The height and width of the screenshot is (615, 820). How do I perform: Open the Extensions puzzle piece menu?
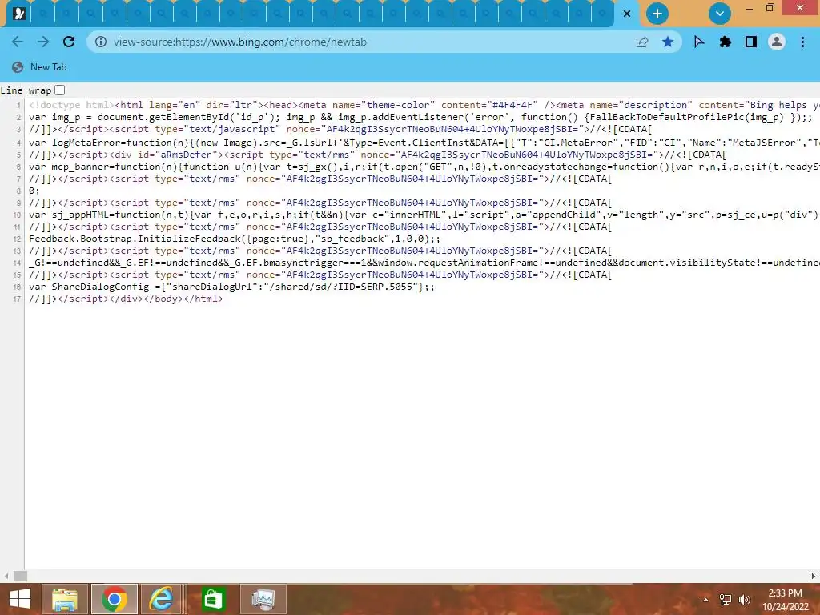coord(725,42)
